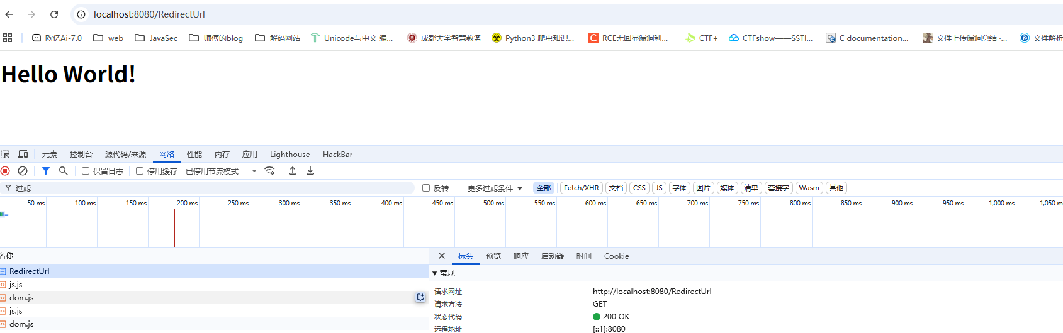Open network search magnifier

coord(64,171)
